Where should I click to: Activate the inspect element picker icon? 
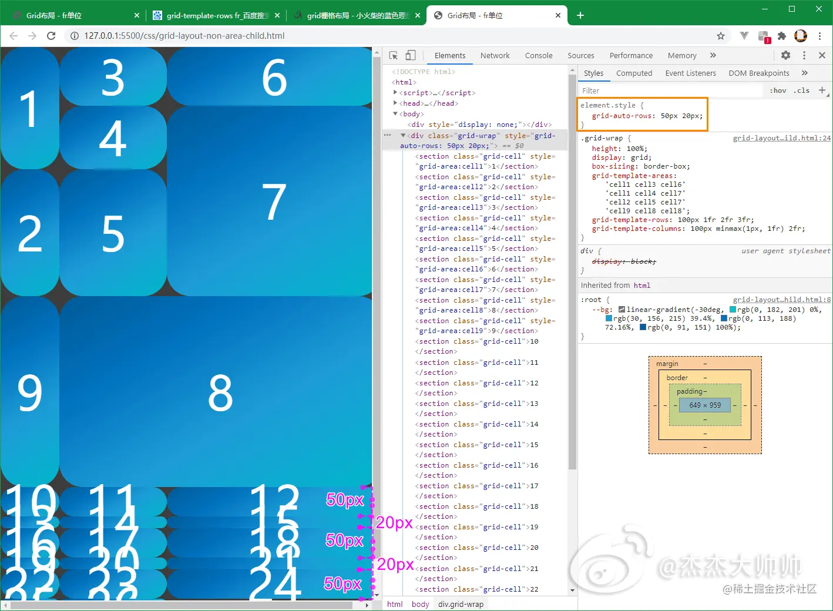394,55
